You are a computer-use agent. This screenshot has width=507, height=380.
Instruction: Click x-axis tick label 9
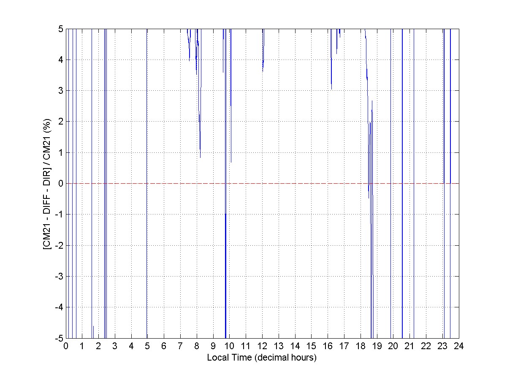213,346
